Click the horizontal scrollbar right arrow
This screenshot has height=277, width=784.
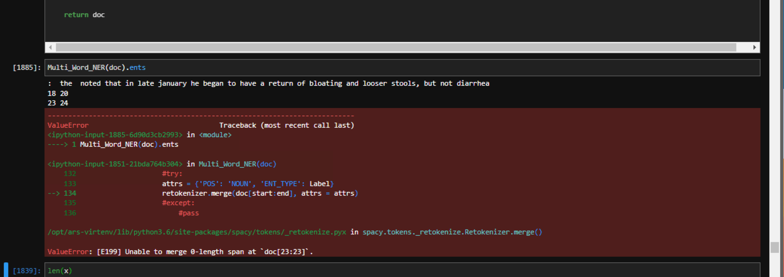pos(754,47)
